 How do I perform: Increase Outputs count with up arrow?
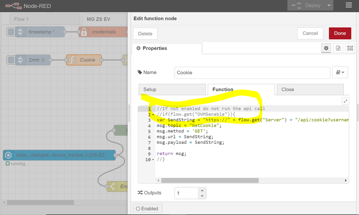[x=202, y=190]
